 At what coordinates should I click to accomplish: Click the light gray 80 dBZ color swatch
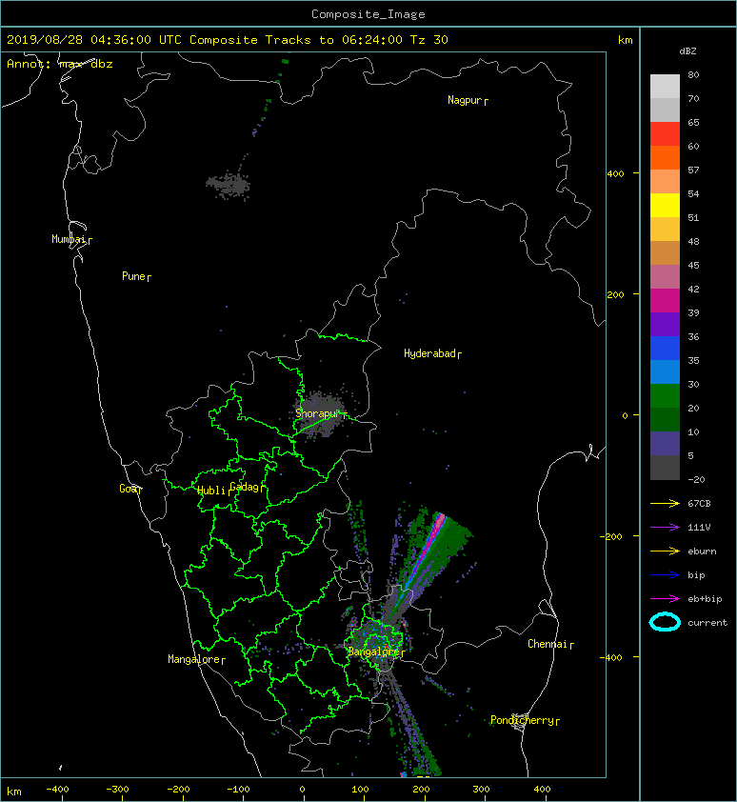coord(665,87)
